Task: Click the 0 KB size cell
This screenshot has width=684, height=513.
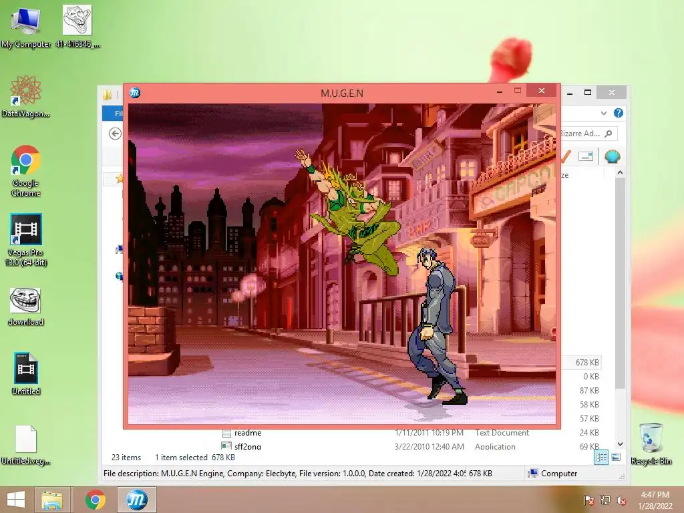Action: 591,377
